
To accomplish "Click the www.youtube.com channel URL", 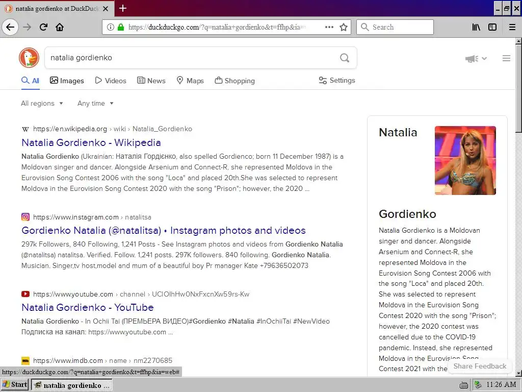I will 141,295.
